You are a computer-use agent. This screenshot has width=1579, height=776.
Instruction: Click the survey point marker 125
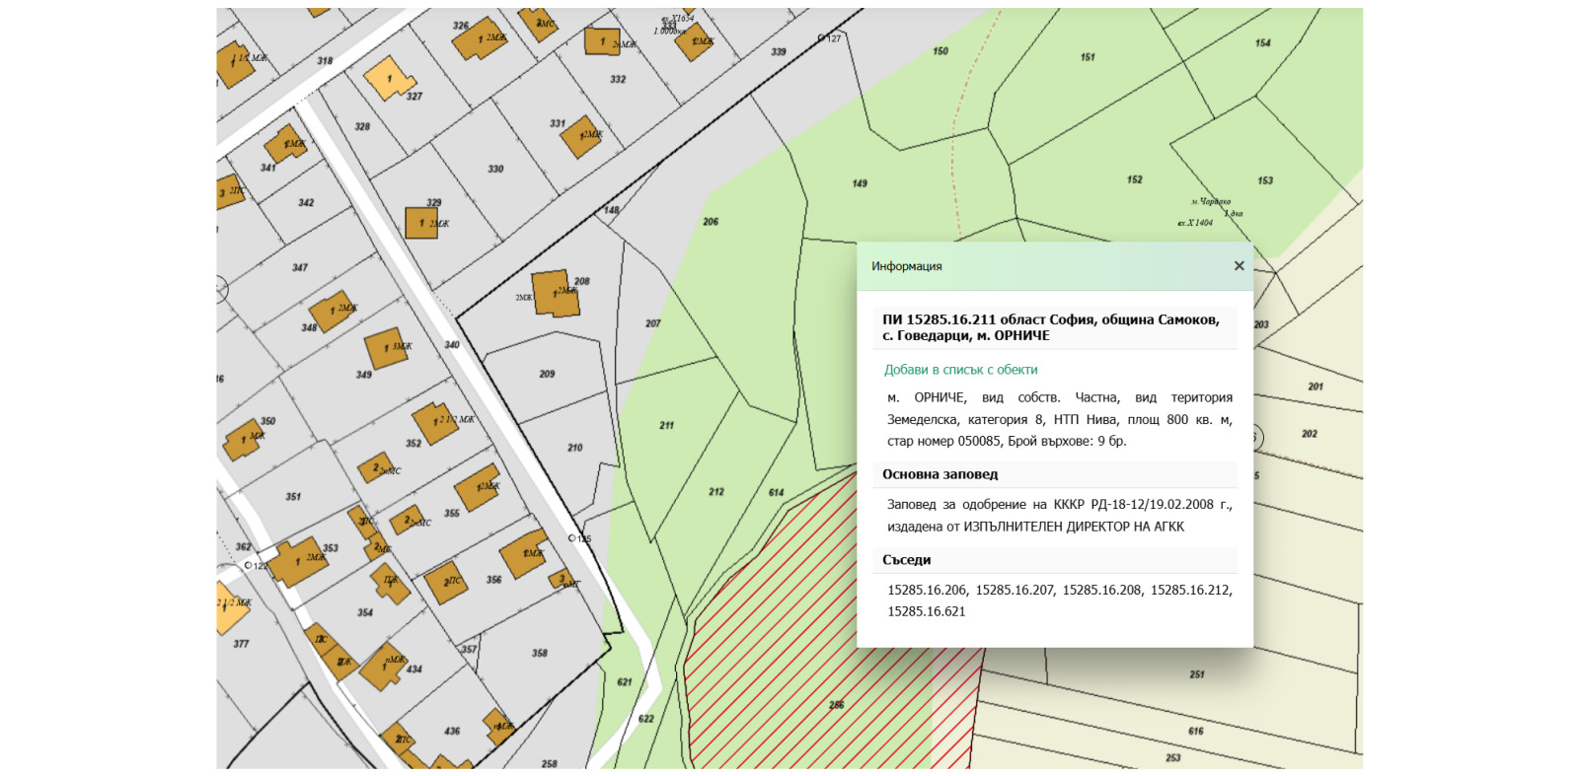(572, 538)
